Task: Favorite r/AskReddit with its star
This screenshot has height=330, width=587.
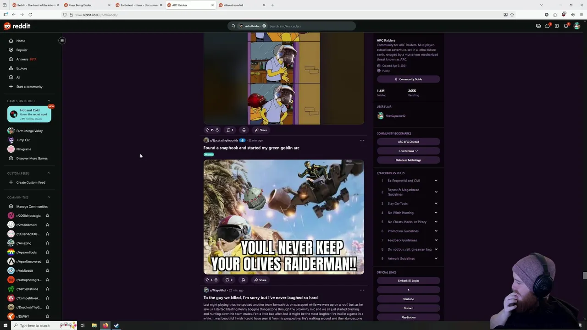Action: [x=47, y=270]
